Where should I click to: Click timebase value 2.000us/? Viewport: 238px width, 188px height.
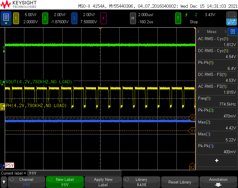pyautogui.click(x=145, y=15)
